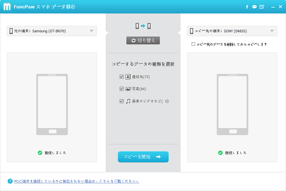This screenshot has height=191, width=286.
Task: Click the source Samsung phone illustration
Action: pyautogui.click(x=52, y=104)
